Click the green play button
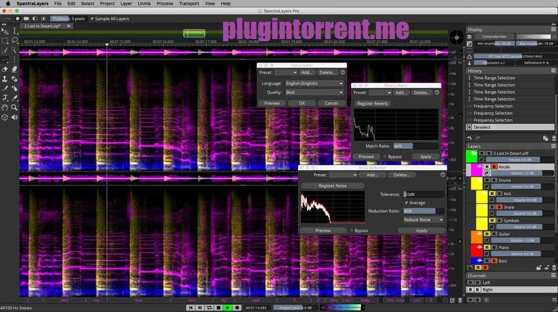 click(x=228, y=308)
